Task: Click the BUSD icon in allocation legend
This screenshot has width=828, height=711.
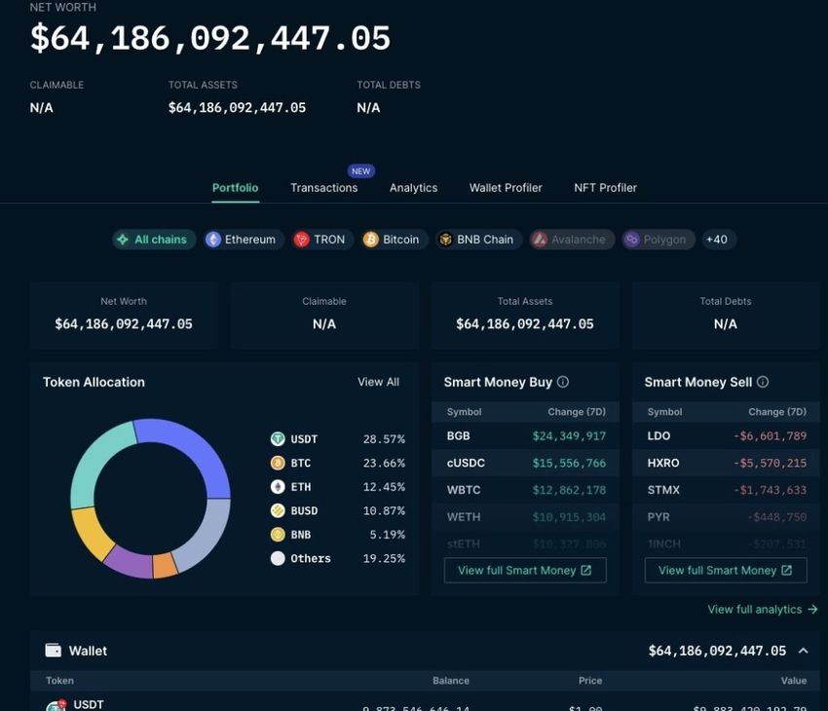Action: [x=278, y=510]
